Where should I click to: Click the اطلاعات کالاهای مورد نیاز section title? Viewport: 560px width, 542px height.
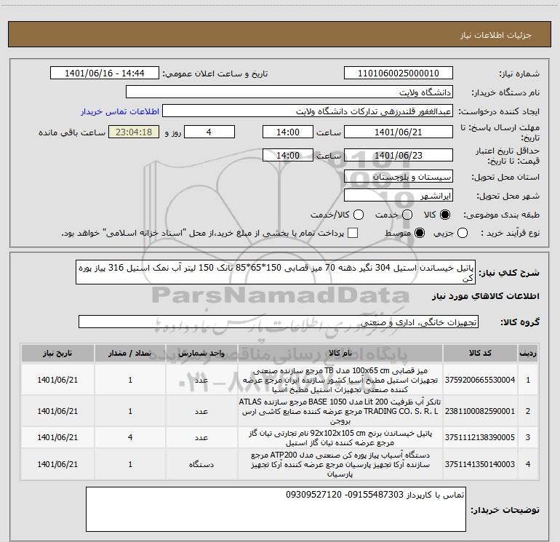485,296
